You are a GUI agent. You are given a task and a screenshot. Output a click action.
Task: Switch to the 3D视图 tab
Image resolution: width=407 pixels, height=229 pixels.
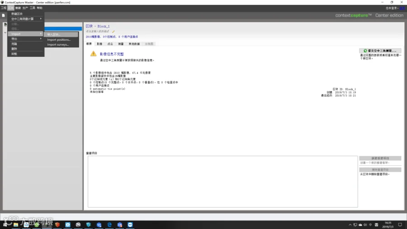click(149, 44)
